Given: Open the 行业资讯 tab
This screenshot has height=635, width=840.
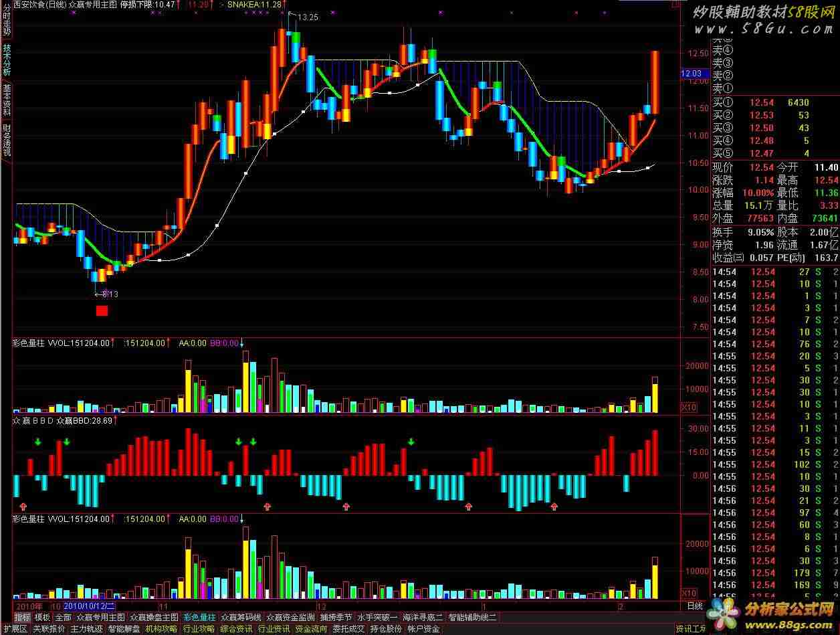Looking at the screenshot, I should tap(274, 629).
